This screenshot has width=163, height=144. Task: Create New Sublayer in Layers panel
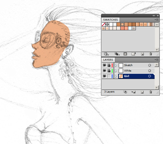coord(133,92)
